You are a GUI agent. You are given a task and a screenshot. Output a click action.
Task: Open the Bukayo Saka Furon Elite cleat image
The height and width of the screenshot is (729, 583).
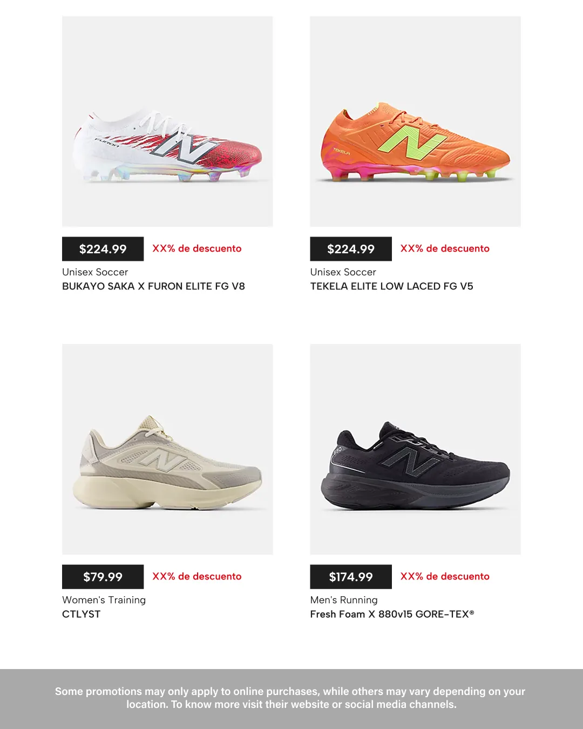[167, 122]
